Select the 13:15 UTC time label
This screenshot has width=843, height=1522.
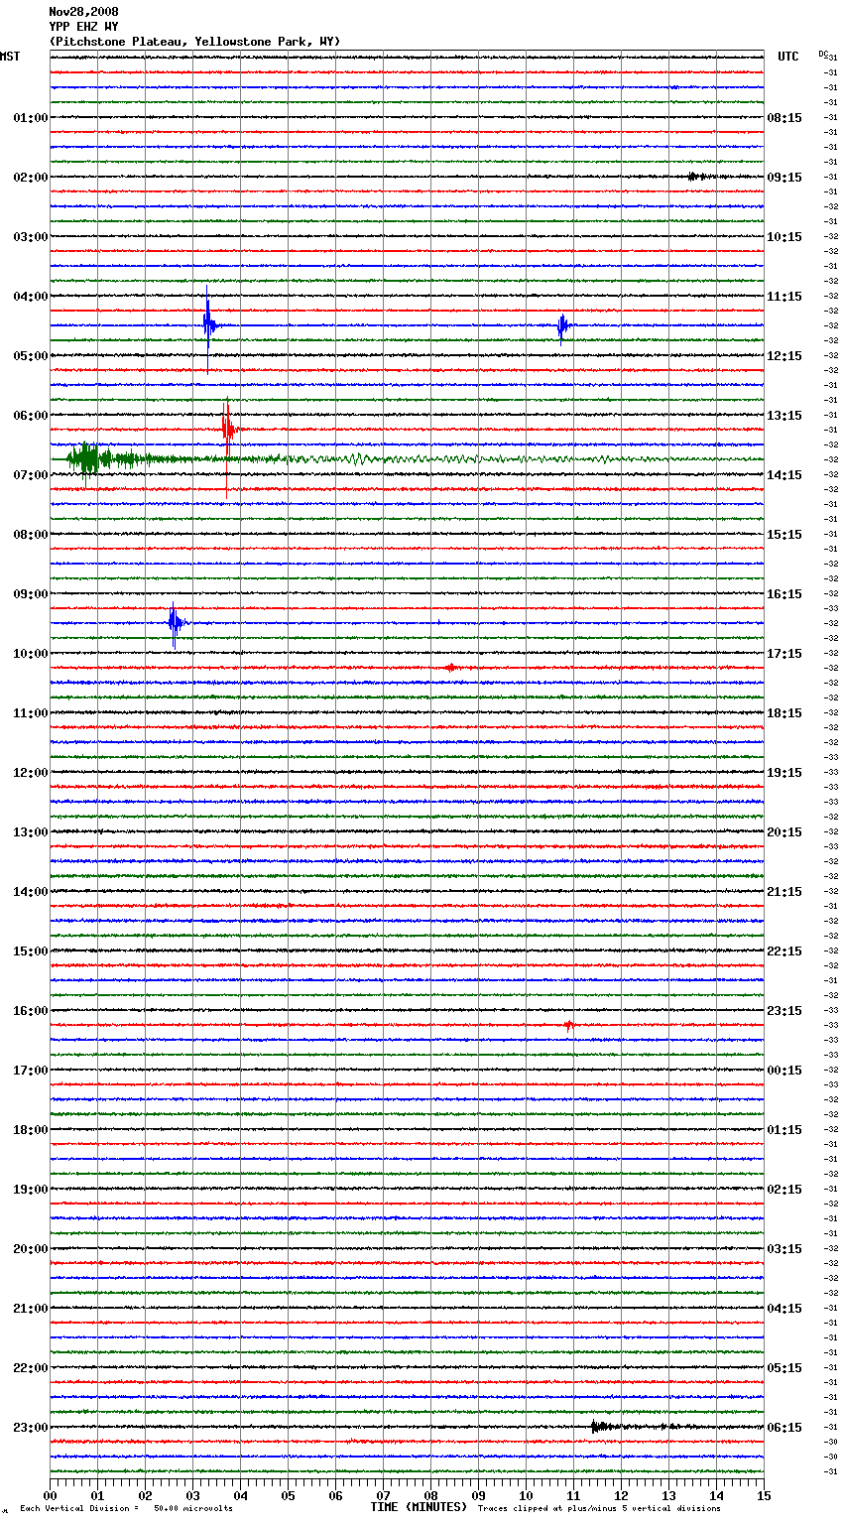pyautogui.click(x=784, y=416)
